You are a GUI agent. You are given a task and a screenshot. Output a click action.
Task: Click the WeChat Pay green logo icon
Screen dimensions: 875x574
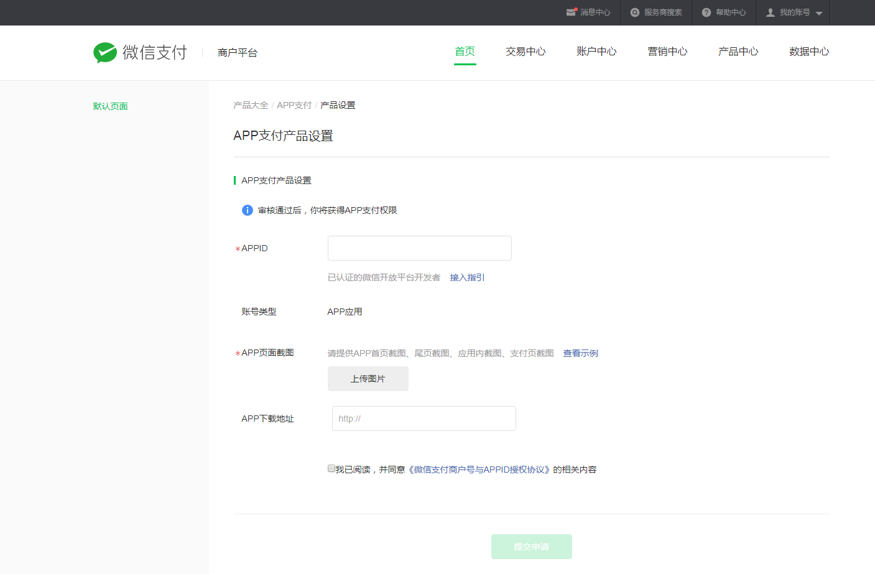[105, 52]
